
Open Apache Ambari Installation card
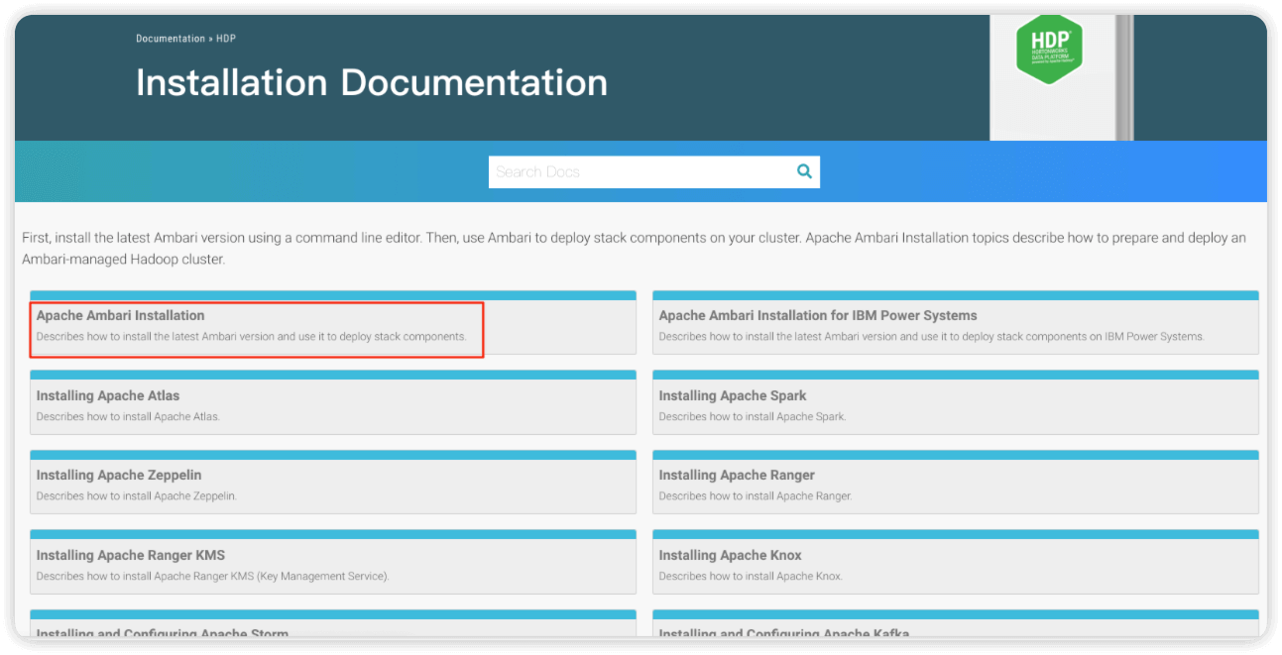pyautogui.click(x=333, y=323)
